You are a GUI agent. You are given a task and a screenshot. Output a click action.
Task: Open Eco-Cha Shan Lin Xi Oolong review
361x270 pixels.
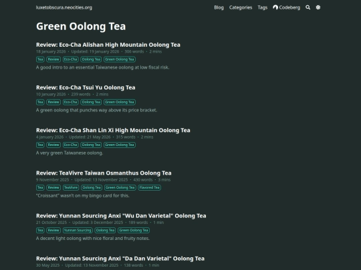[113, 130]
